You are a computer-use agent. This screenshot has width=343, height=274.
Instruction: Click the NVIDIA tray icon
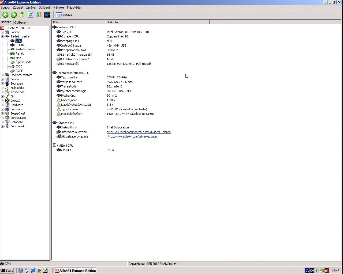click(322, 271)
